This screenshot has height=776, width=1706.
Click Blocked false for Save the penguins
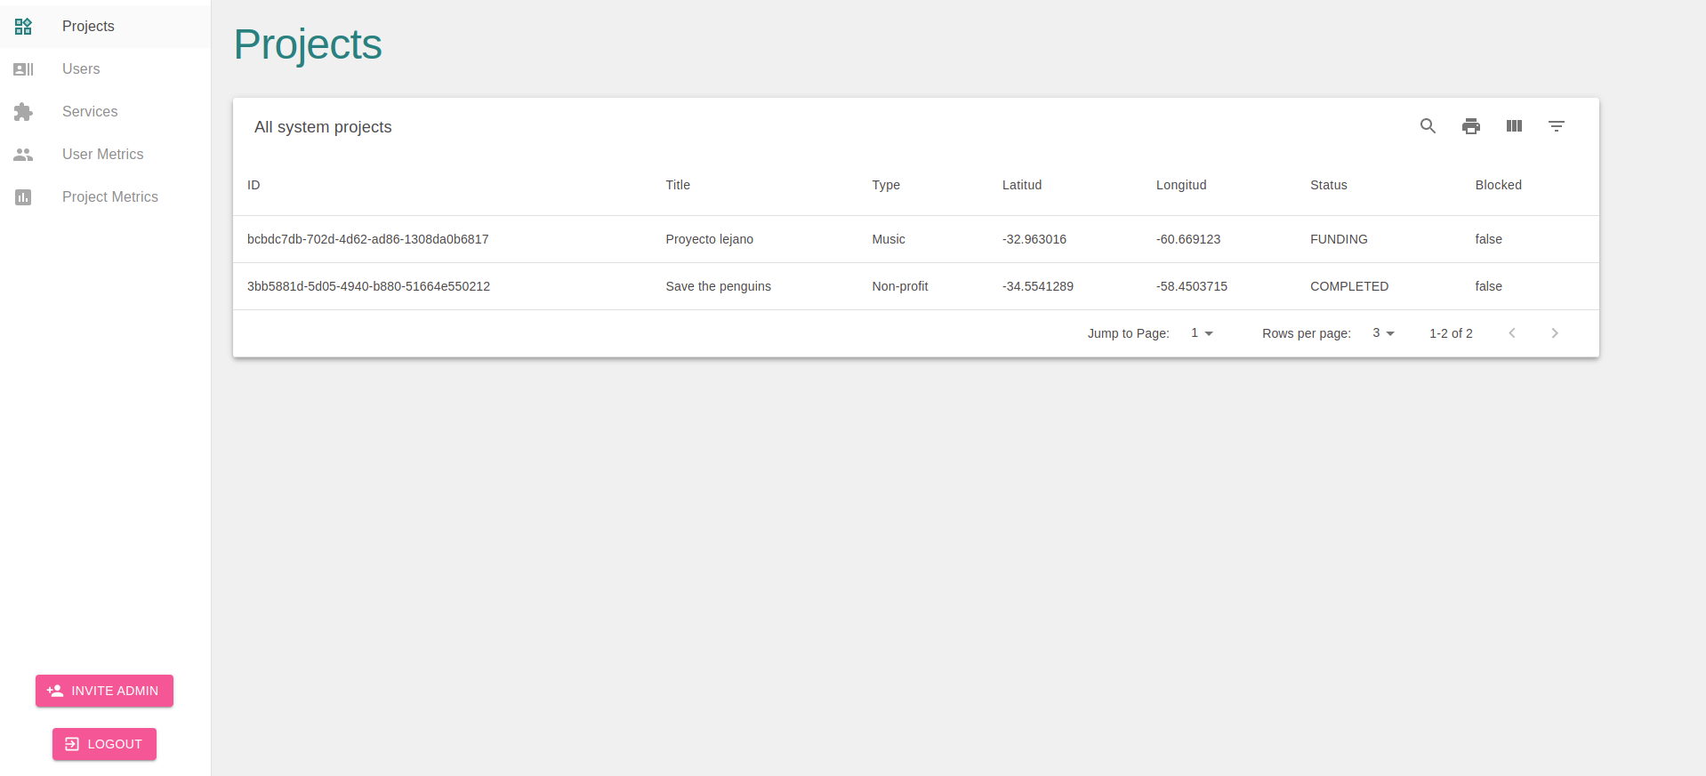1489,286
